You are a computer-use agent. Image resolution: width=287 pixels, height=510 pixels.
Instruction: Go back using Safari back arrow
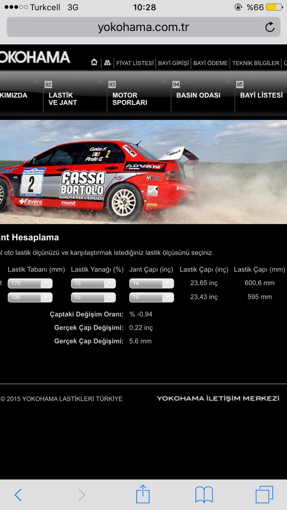(x=18, y=495)
